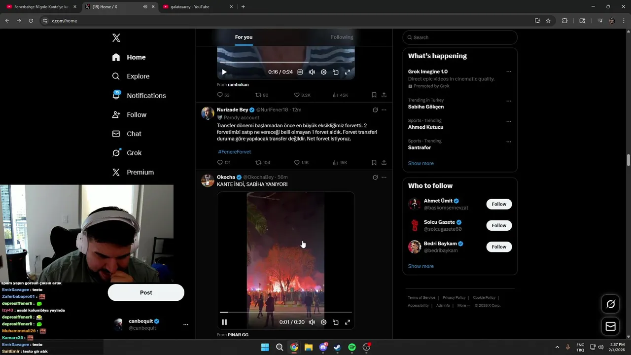Enter fullscreen on the top video

pos(347,72)
